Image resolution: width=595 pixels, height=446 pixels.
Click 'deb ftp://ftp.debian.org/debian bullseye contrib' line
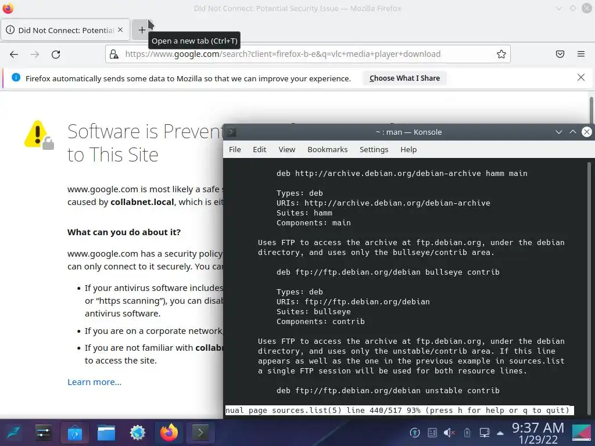(388, 272)
